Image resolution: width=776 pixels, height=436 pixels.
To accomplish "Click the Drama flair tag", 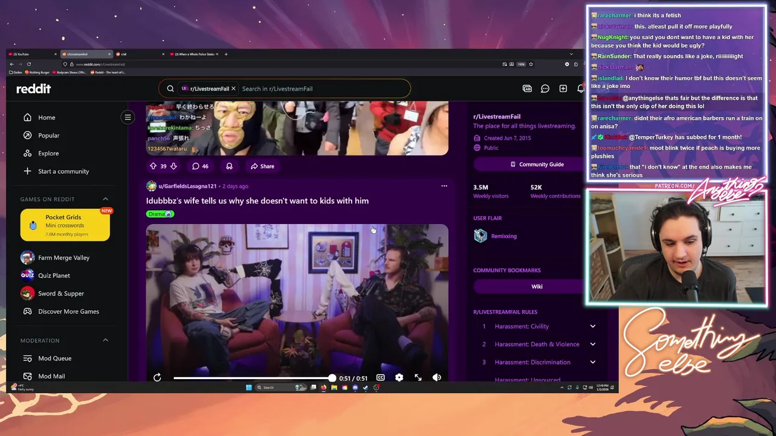I will (160, 214).
